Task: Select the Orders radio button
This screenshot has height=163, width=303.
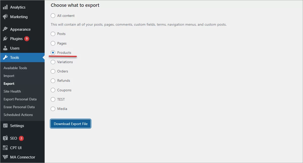Action: [x=53, y=71]
